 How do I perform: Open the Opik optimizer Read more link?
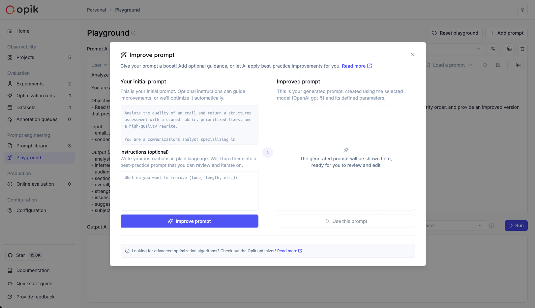(289, 251)
